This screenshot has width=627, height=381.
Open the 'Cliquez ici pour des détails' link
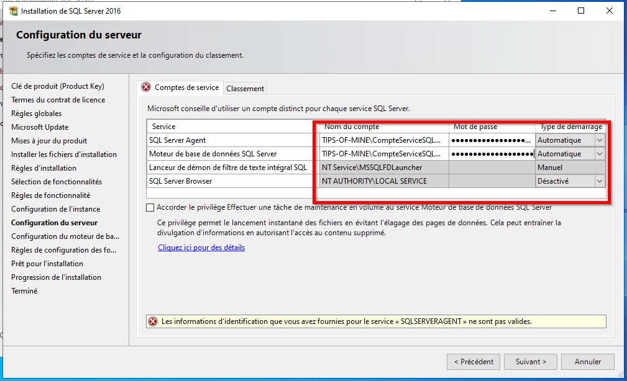pos(201,248)
